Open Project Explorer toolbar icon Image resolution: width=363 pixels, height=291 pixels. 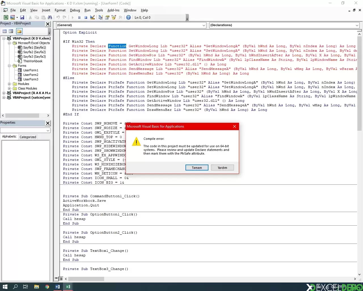tap(100, 17)
